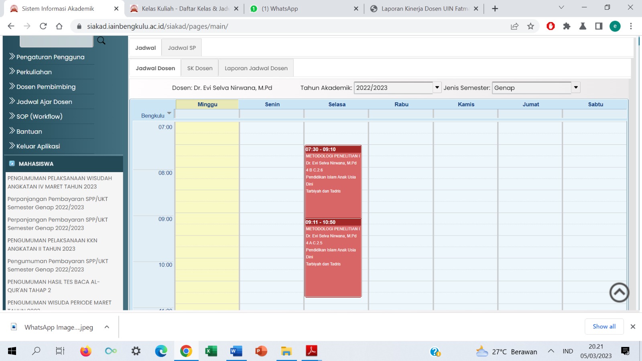Click Show all downloads button
The image size is (642, 361).
(604, 327)
